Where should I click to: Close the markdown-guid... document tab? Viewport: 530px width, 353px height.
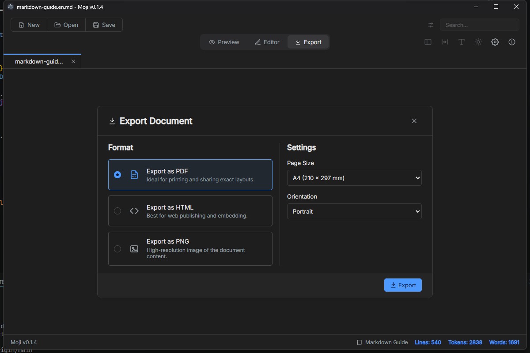coord(73,61)
